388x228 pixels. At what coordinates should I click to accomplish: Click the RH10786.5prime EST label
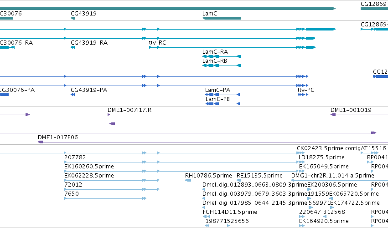click(x=208, y=176)
